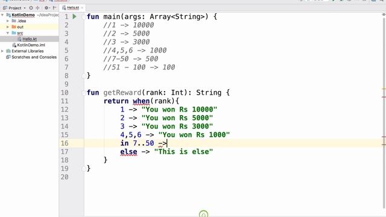386x217 pixels.
Task: Click the Kotlin file icon beside Hello.kt in the tree
Action: (19, 39)
